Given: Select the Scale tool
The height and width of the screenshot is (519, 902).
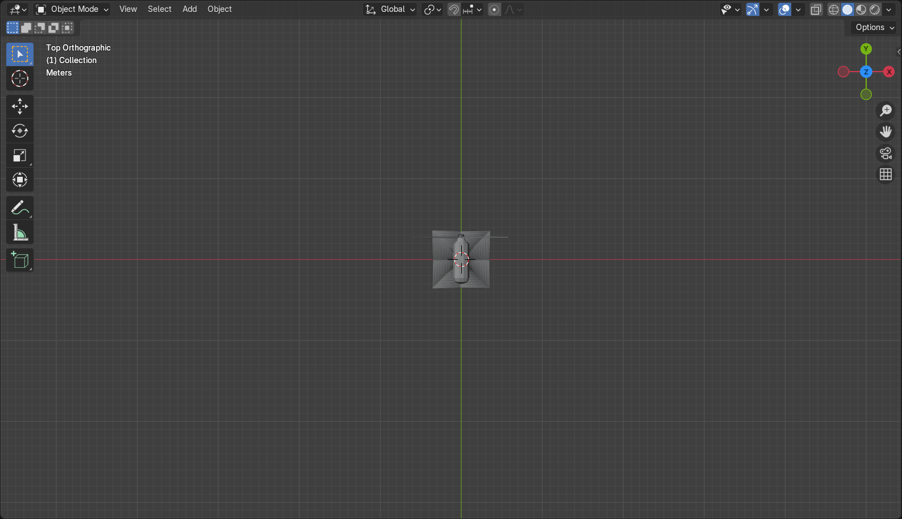Looking at the screenshot, I should pos(20,155).
